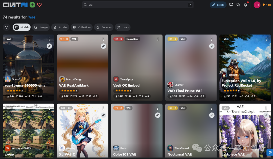
Task: Open creator TeenySpixy profile link
Action: click(x=126, y=79)
